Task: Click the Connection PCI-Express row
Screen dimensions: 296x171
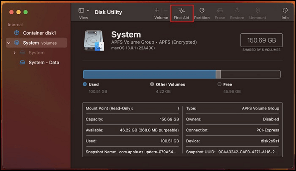Action: tap(233, 130)
